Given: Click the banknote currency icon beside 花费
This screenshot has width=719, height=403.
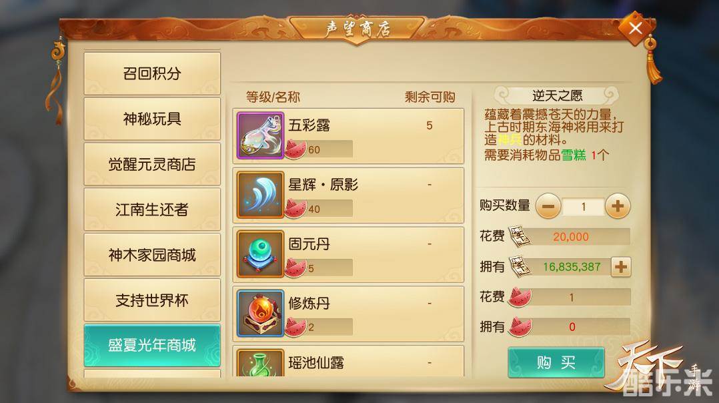Looking at the screenshot, I should tap(520, 237).
